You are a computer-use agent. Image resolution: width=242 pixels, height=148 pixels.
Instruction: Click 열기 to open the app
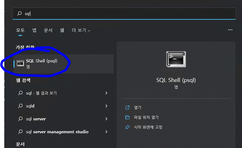tap(138, 107)
